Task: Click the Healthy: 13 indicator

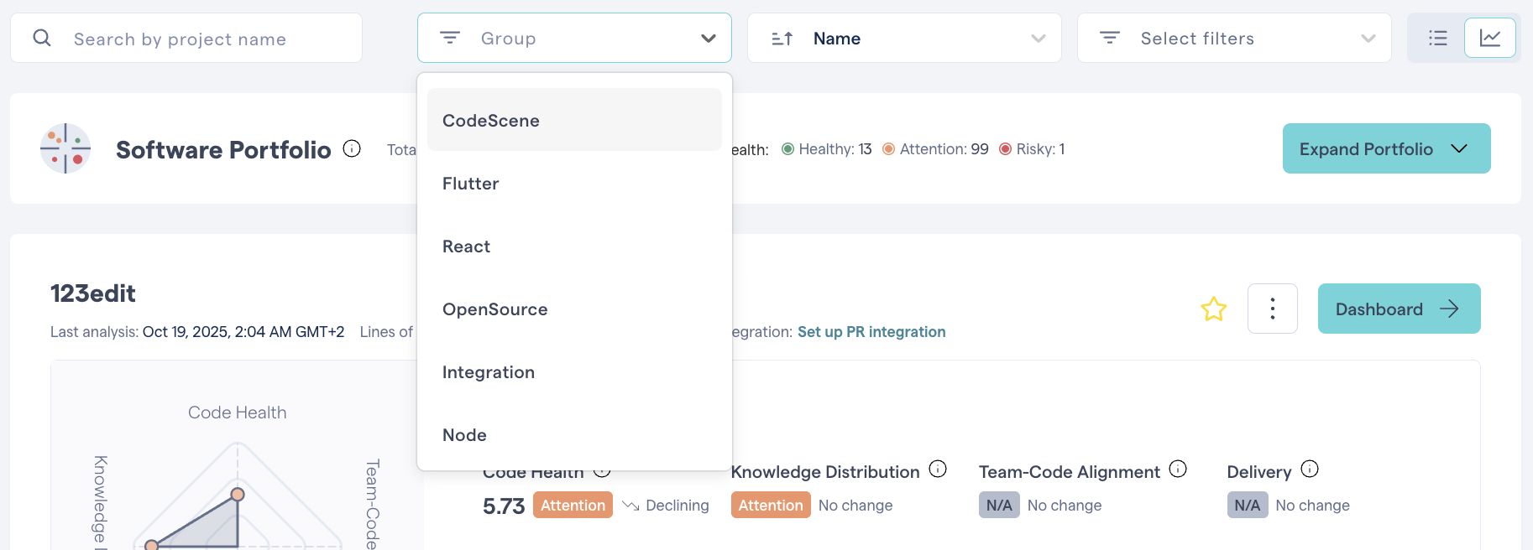Action: (826, 149)
